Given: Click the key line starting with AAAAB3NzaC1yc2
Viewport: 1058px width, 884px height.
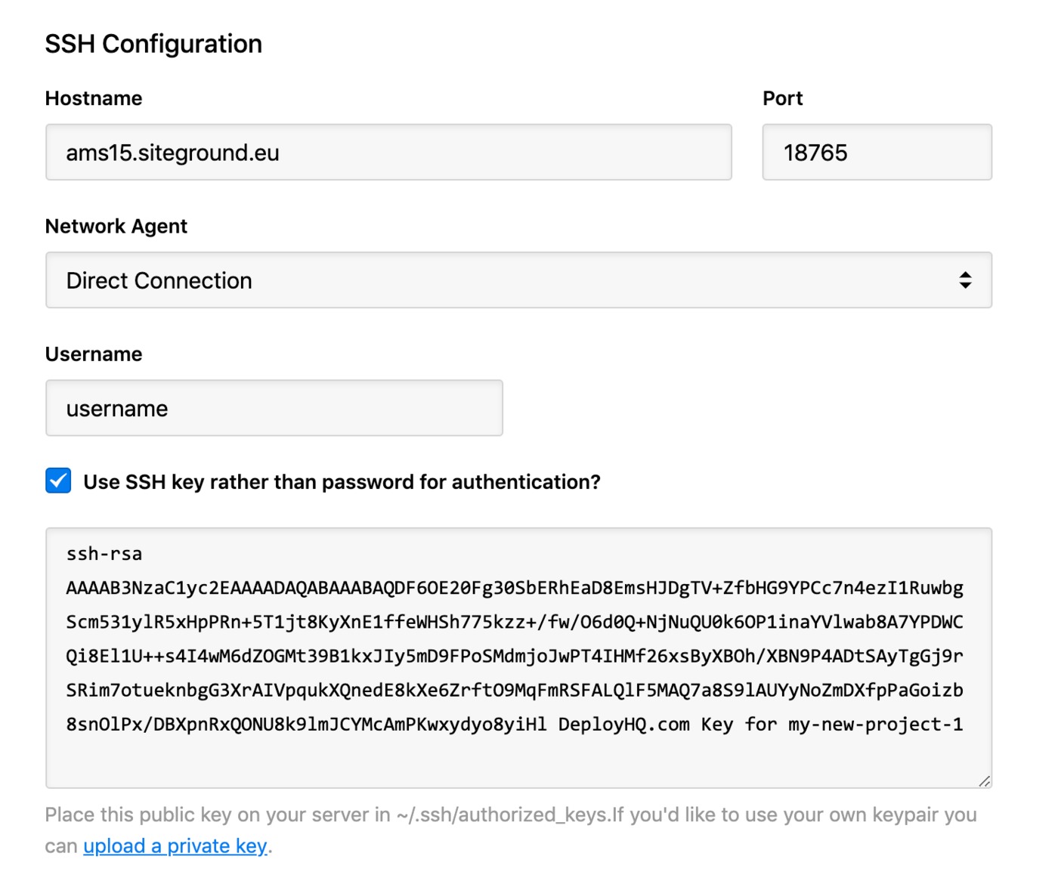Looking at the screenshot, I should (x=514, y=588).
